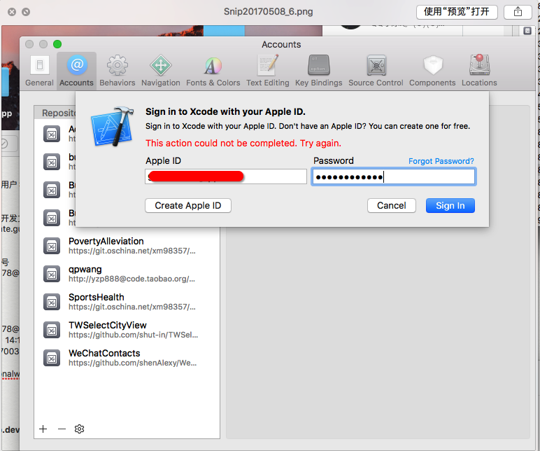Open the Components preferences pane
This screenshot has width=540, height=451.
click(x=432, y=71)
